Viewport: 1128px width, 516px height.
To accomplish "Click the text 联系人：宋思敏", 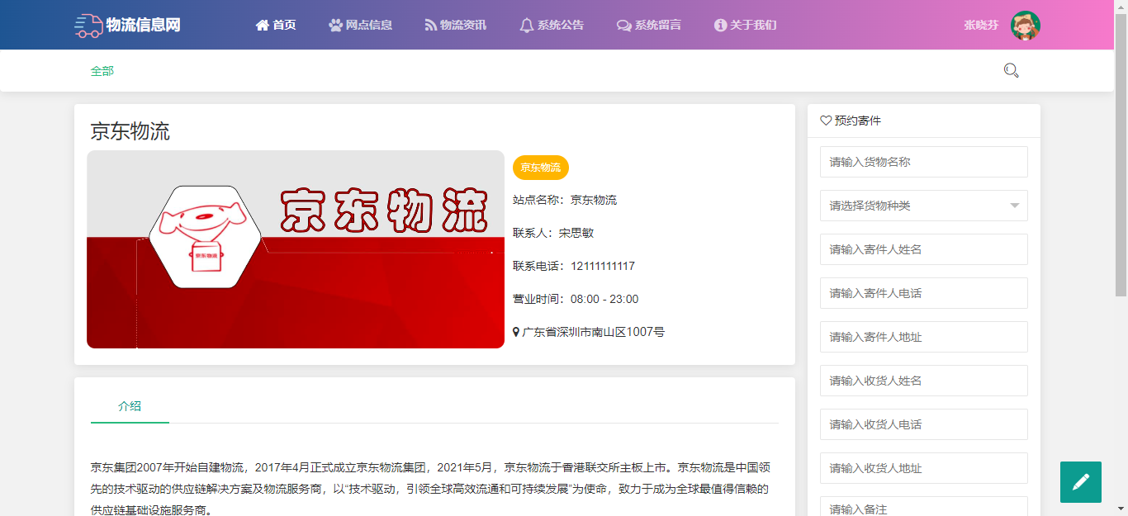I will tap(553, 233).
